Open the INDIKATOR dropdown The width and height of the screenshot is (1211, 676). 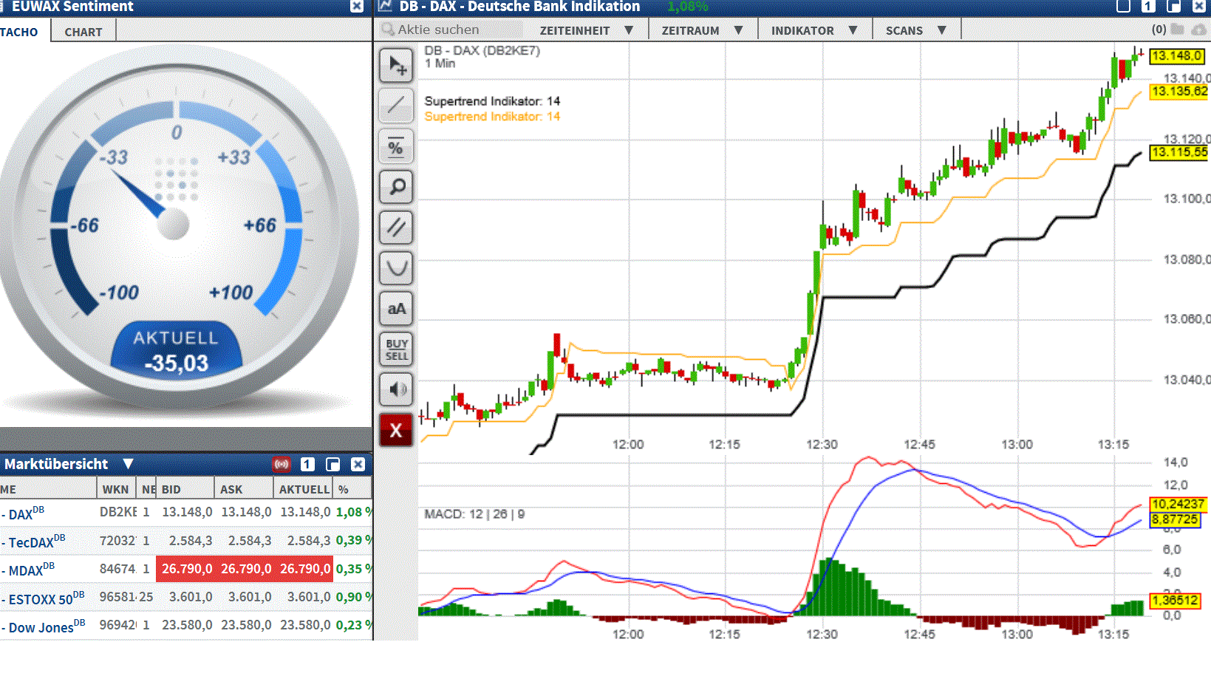coord(814,30)
